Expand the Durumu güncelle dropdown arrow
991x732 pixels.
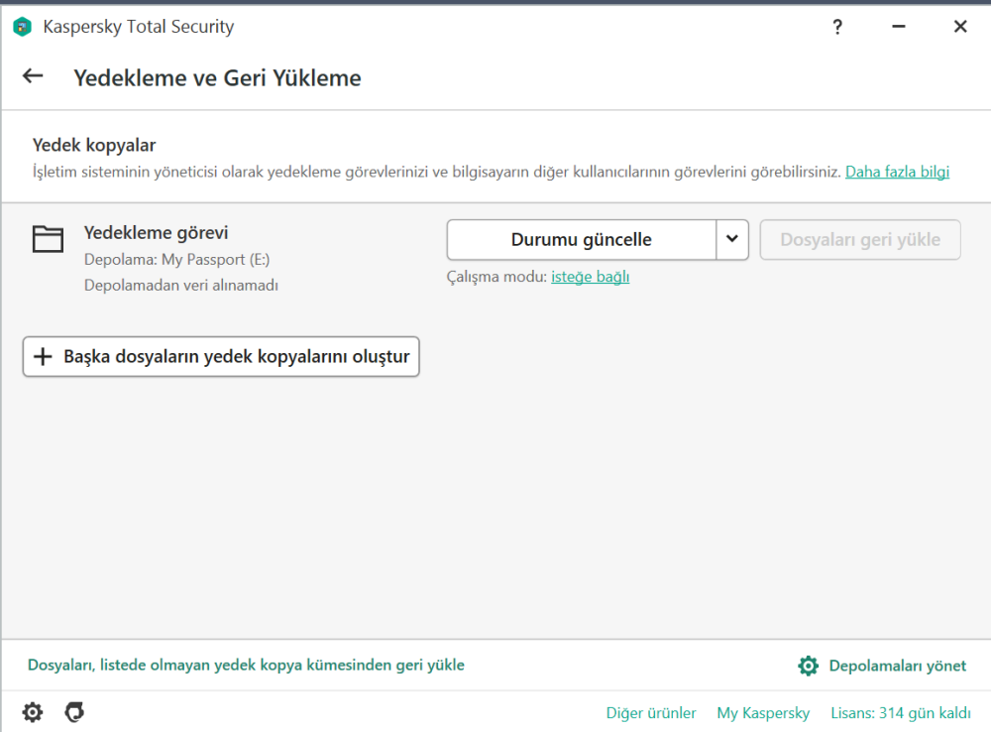[732, 240]
